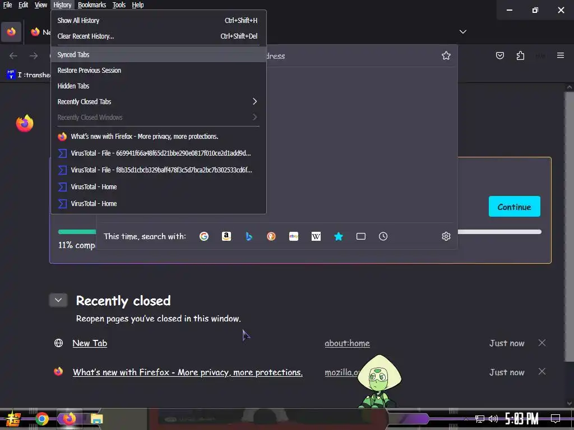Search this time with Amazon icon

(x=226, y=237)
